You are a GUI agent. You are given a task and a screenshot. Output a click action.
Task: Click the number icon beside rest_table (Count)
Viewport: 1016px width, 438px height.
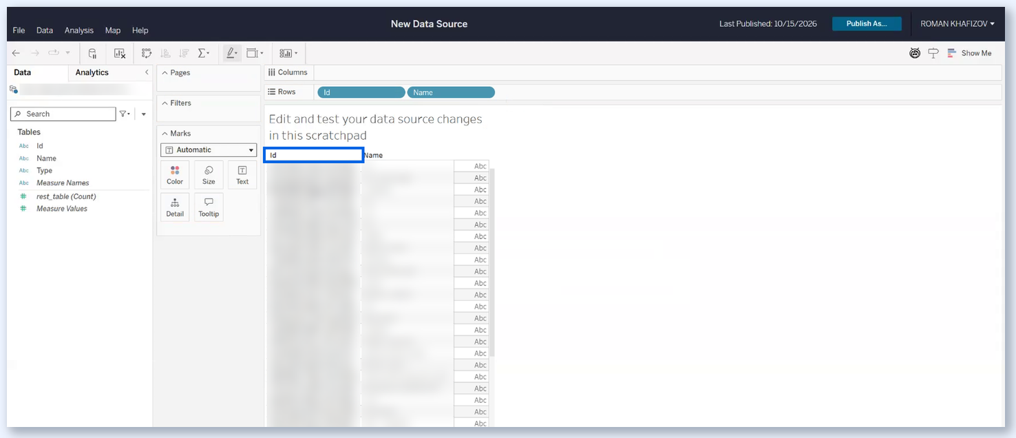pyautogui.click(x=24, y=196)
